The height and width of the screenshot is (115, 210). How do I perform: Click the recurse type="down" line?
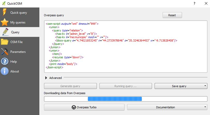pyautogui.click(x=68, y=57)
